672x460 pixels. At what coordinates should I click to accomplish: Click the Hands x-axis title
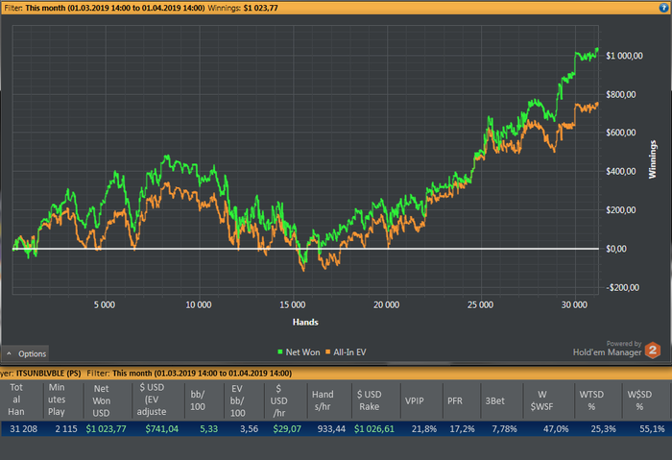[305, 322]
